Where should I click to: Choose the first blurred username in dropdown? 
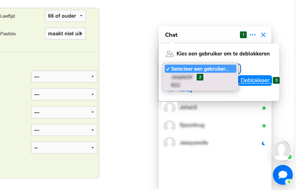tap(182, 77)
